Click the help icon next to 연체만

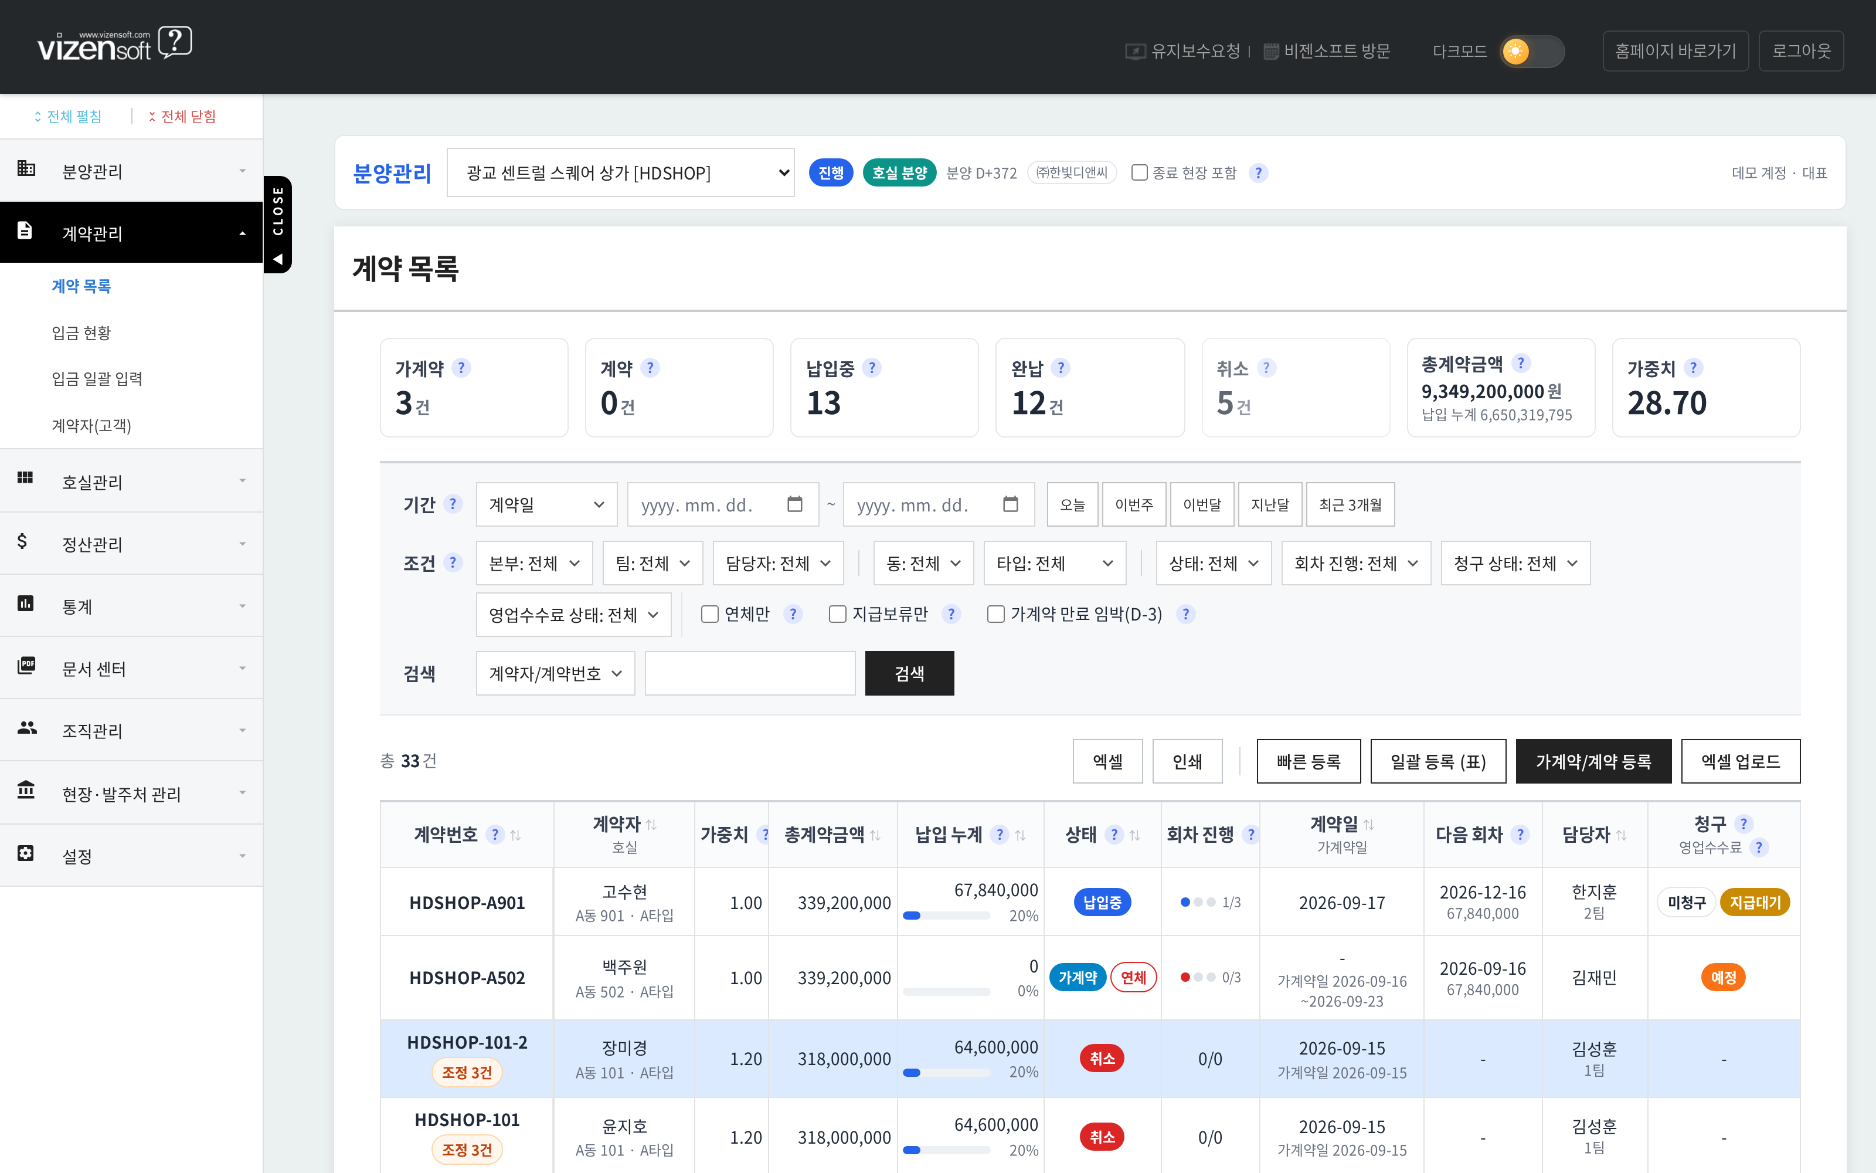coord(792,615)
